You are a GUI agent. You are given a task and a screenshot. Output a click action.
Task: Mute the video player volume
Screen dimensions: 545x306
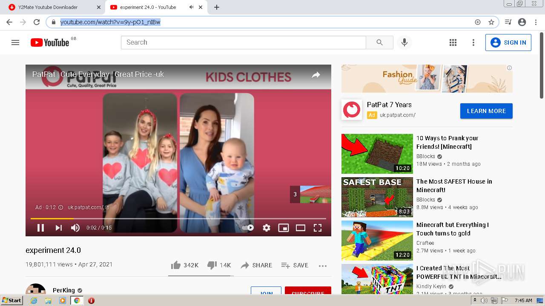(75, 228)
